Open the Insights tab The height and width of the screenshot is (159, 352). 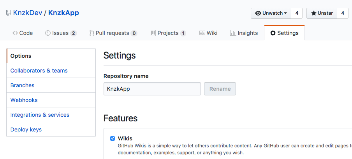point(244,33)
